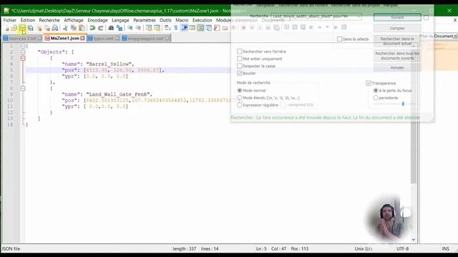
Task: Click Rechercher dans tous les documents ouverts
Action: click(x=397, y=56)
